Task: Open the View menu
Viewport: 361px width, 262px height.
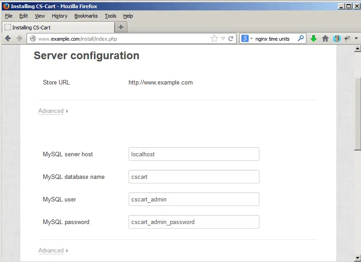Action: pyautogui.click(x=40, y=16)
